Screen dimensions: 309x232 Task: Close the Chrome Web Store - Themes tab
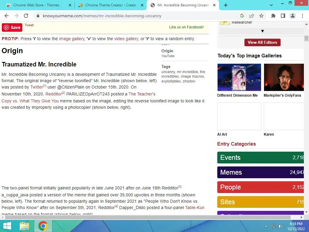[70, 5]
